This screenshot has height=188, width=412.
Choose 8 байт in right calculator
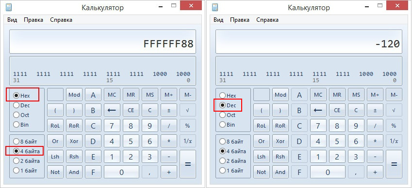coord(231,142)
